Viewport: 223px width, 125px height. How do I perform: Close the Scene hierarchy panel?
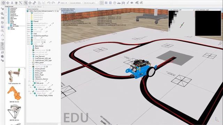tap(60, 9)
